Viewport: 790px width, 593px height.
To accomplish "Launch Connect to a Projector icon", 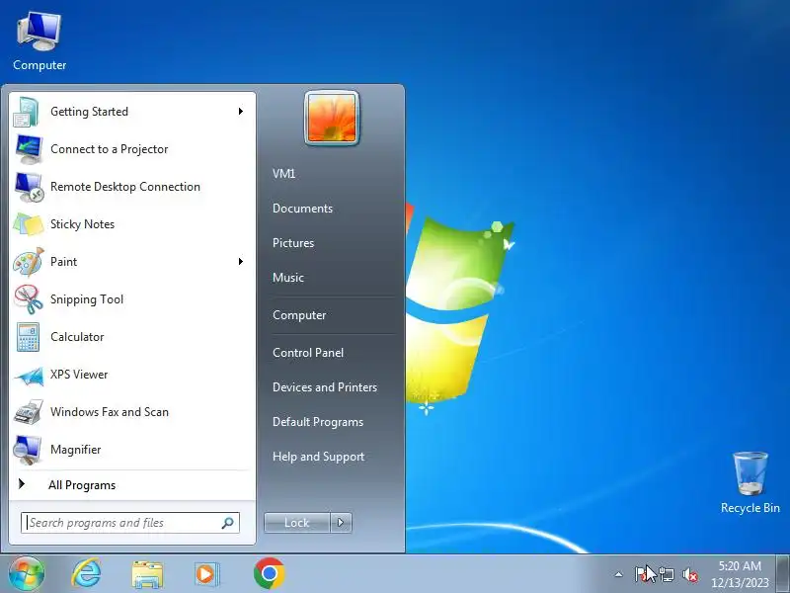I will 29,149.
